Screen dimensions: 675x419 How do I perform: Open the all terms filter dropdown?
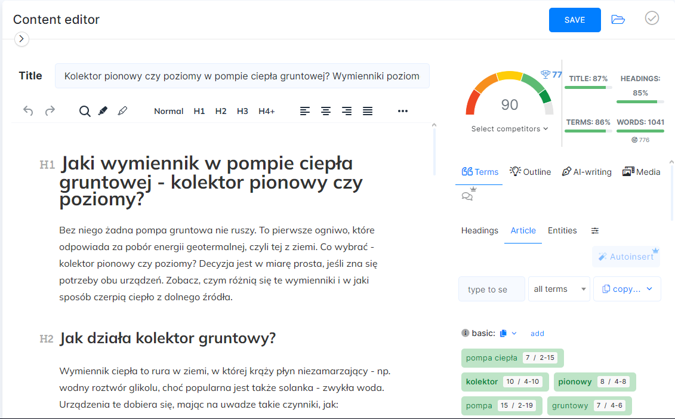click(x=559, y=289)
